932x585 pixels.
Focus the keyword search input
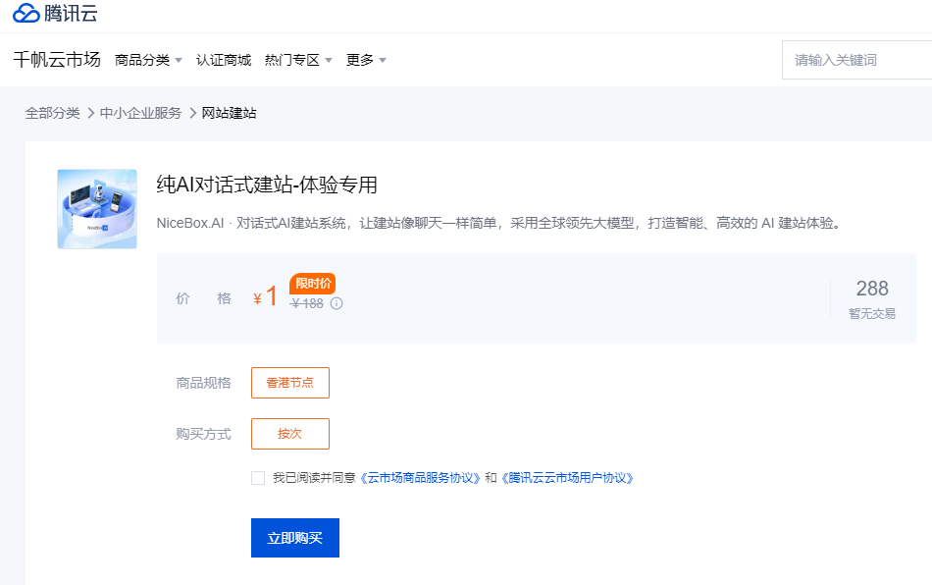(857, 60)
